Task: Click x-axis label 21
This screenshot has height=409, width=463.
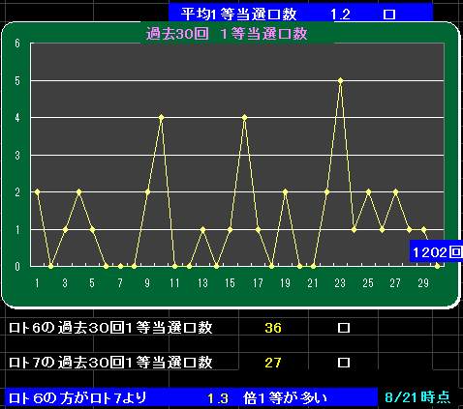Action: point(313,283)
